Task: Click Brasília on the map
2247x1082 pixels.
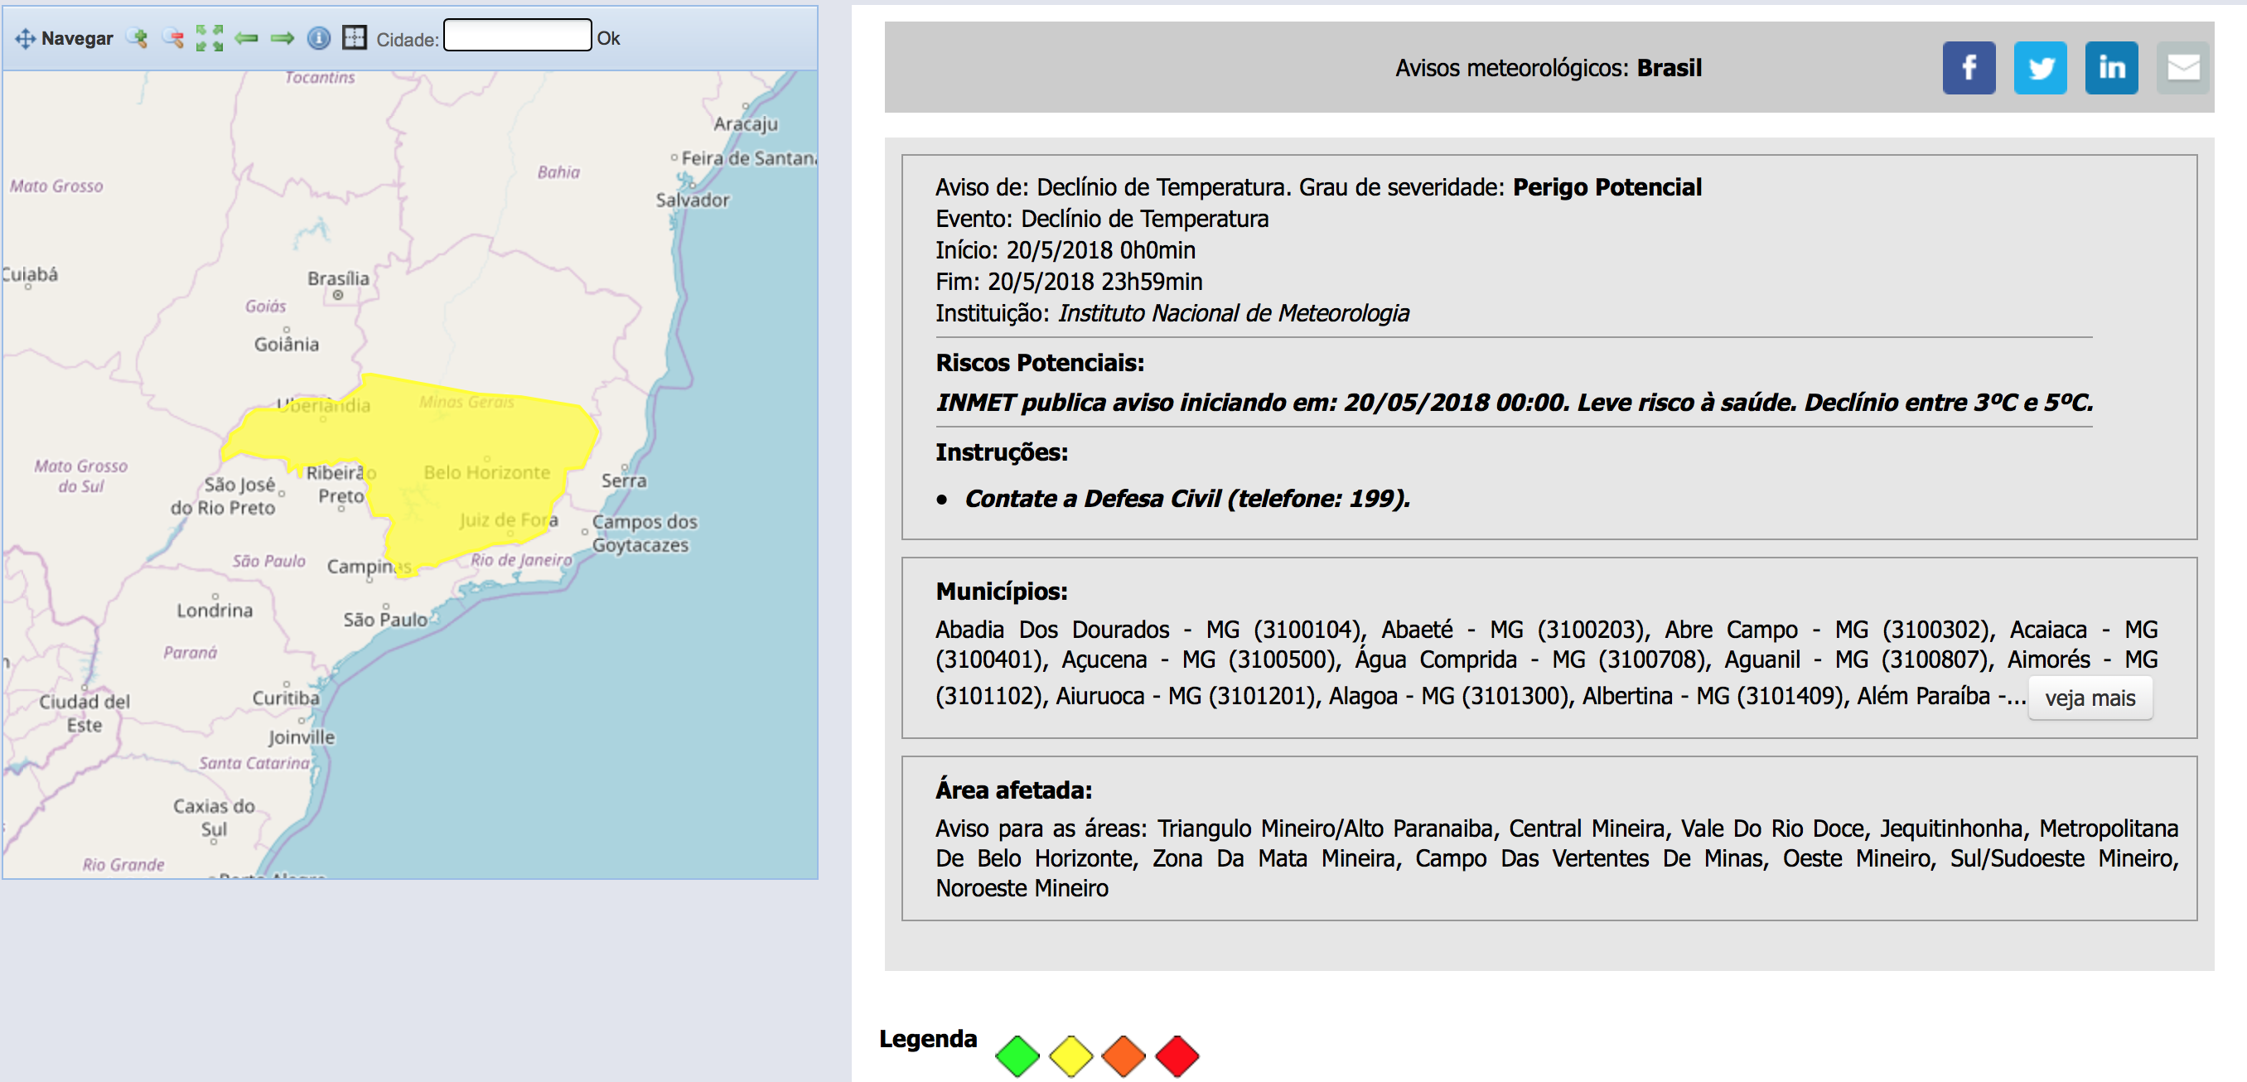Action: click(x=338, y=279)
